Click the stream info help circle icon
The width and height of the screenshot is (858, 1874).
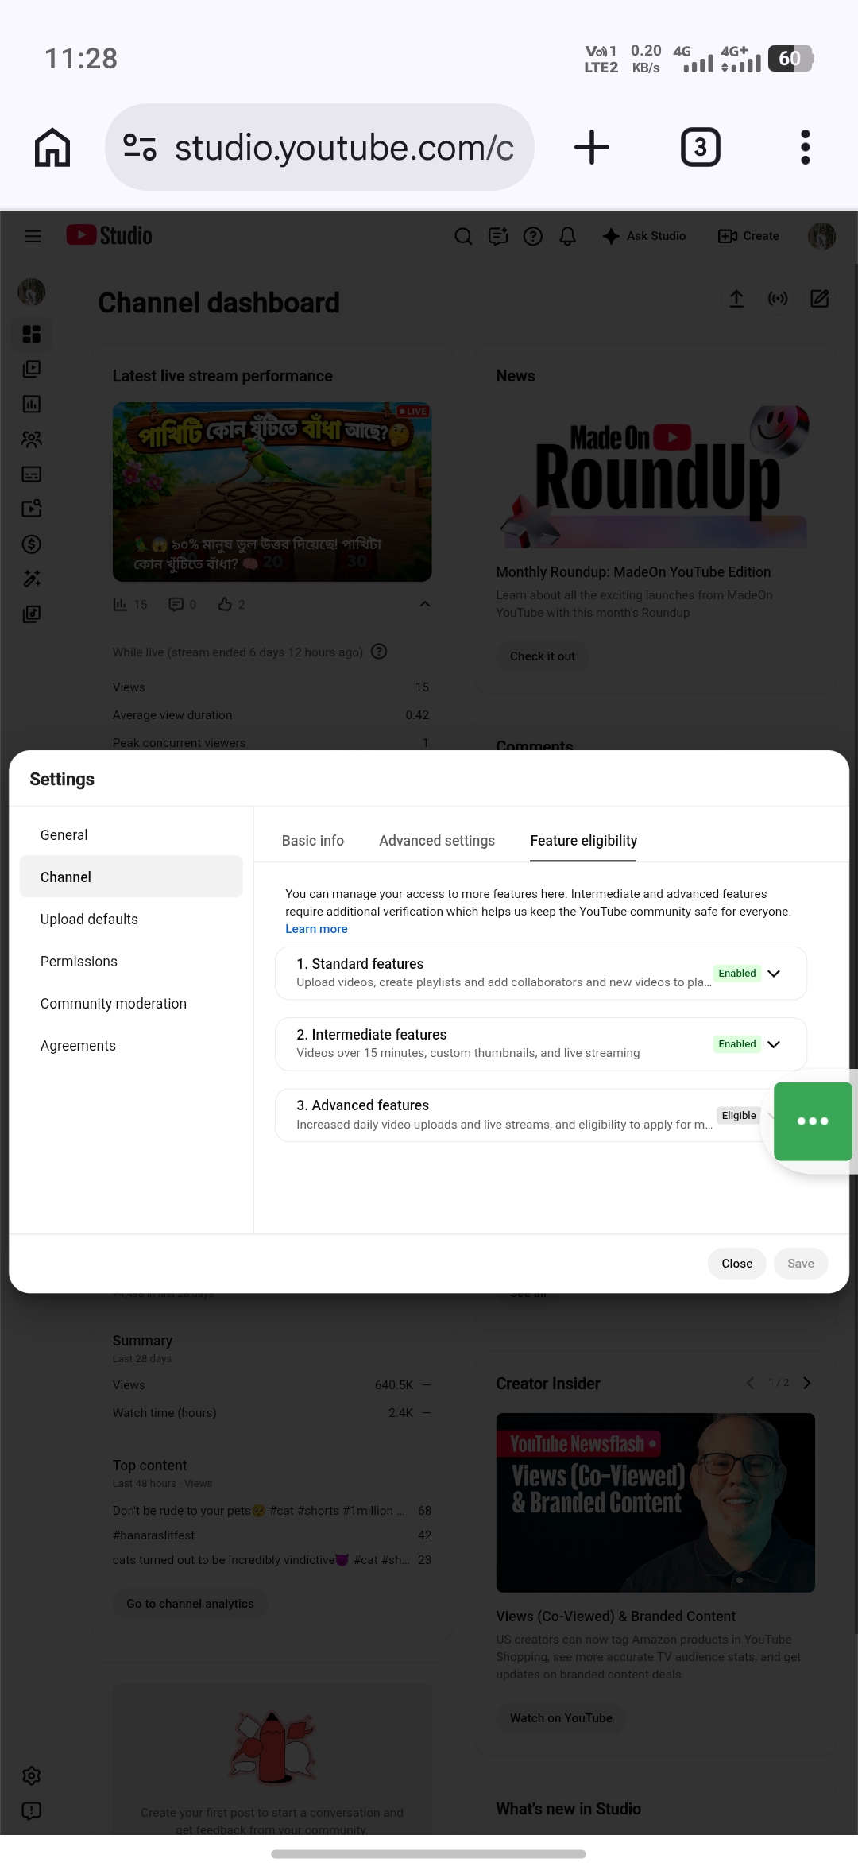[380, 652]
